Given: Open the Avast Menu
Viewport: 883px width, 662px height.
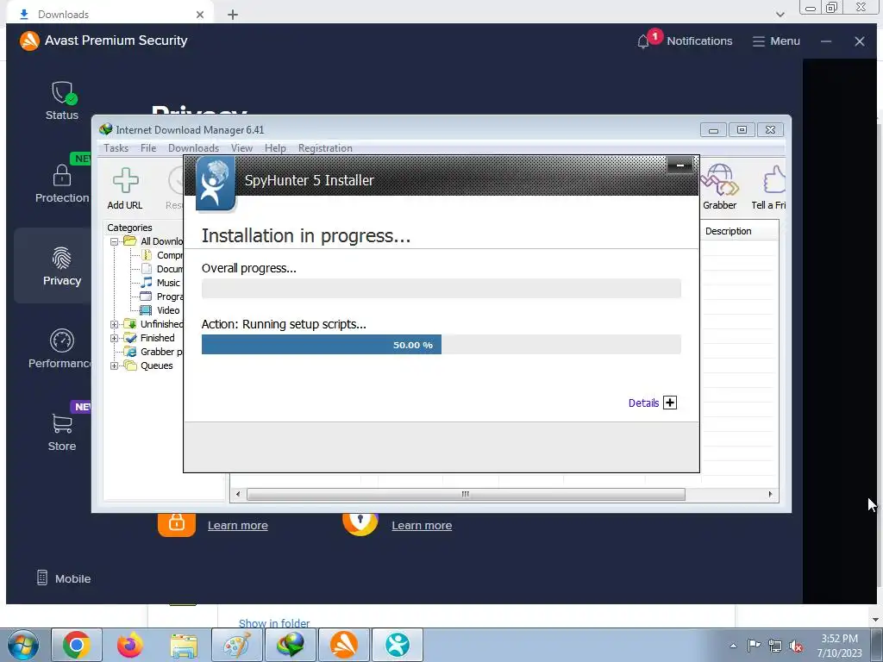Looking at the screenshot, I should pyautogui.click(x=776, y=41).
